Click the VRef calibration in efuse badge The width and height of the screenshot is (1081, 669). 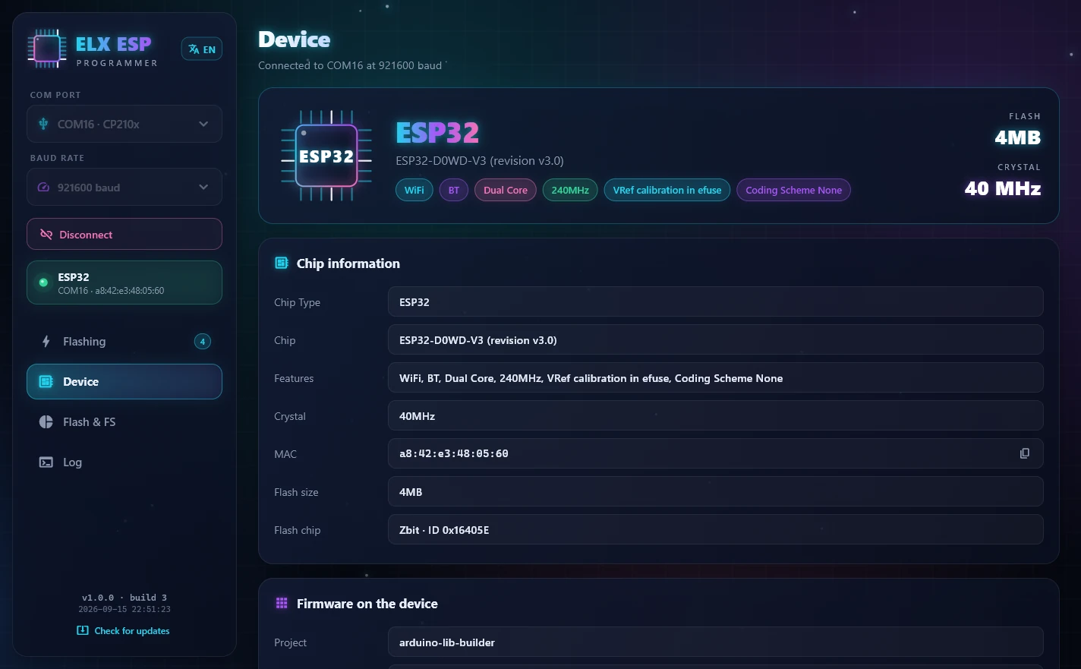click(667, 190)
